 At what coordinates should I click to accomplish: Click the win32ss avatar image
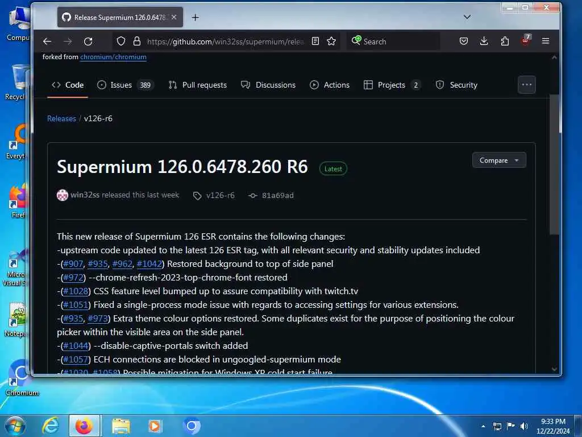(63, 195)
